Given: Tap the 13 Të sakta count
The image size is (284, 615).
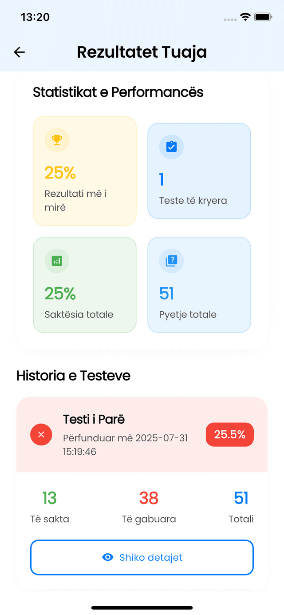Looking at the screenshot, I should (50, 498).
